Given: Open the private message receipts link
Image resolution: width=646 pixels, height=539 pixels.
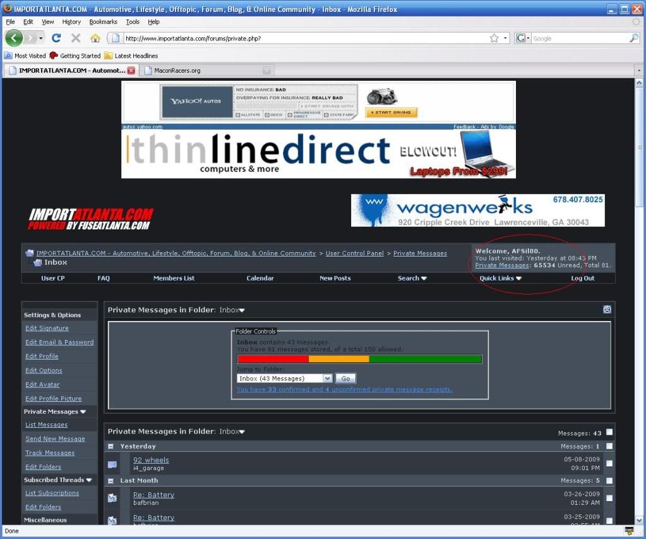Looking at the screenshot, I should pos(344,389).
